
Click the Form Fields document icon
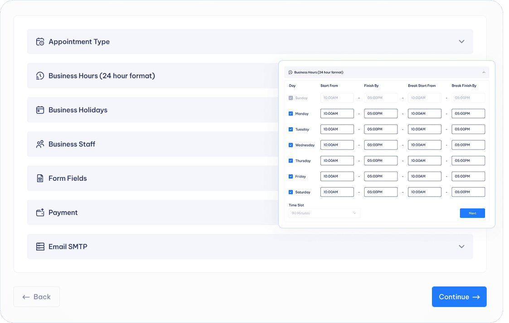pos(40,178)
